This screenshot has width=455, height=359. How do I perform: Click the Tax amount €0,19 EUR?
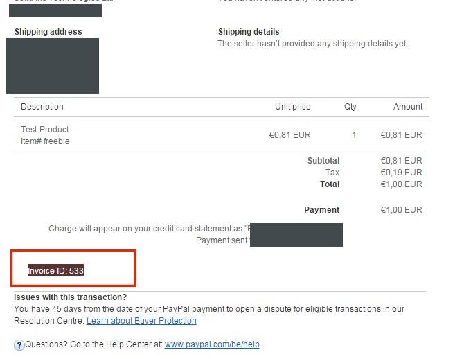click(x=401, y=173)
